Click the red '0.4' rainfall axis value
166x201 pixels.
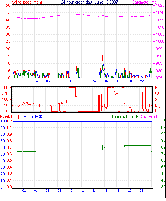pos(9,167)
